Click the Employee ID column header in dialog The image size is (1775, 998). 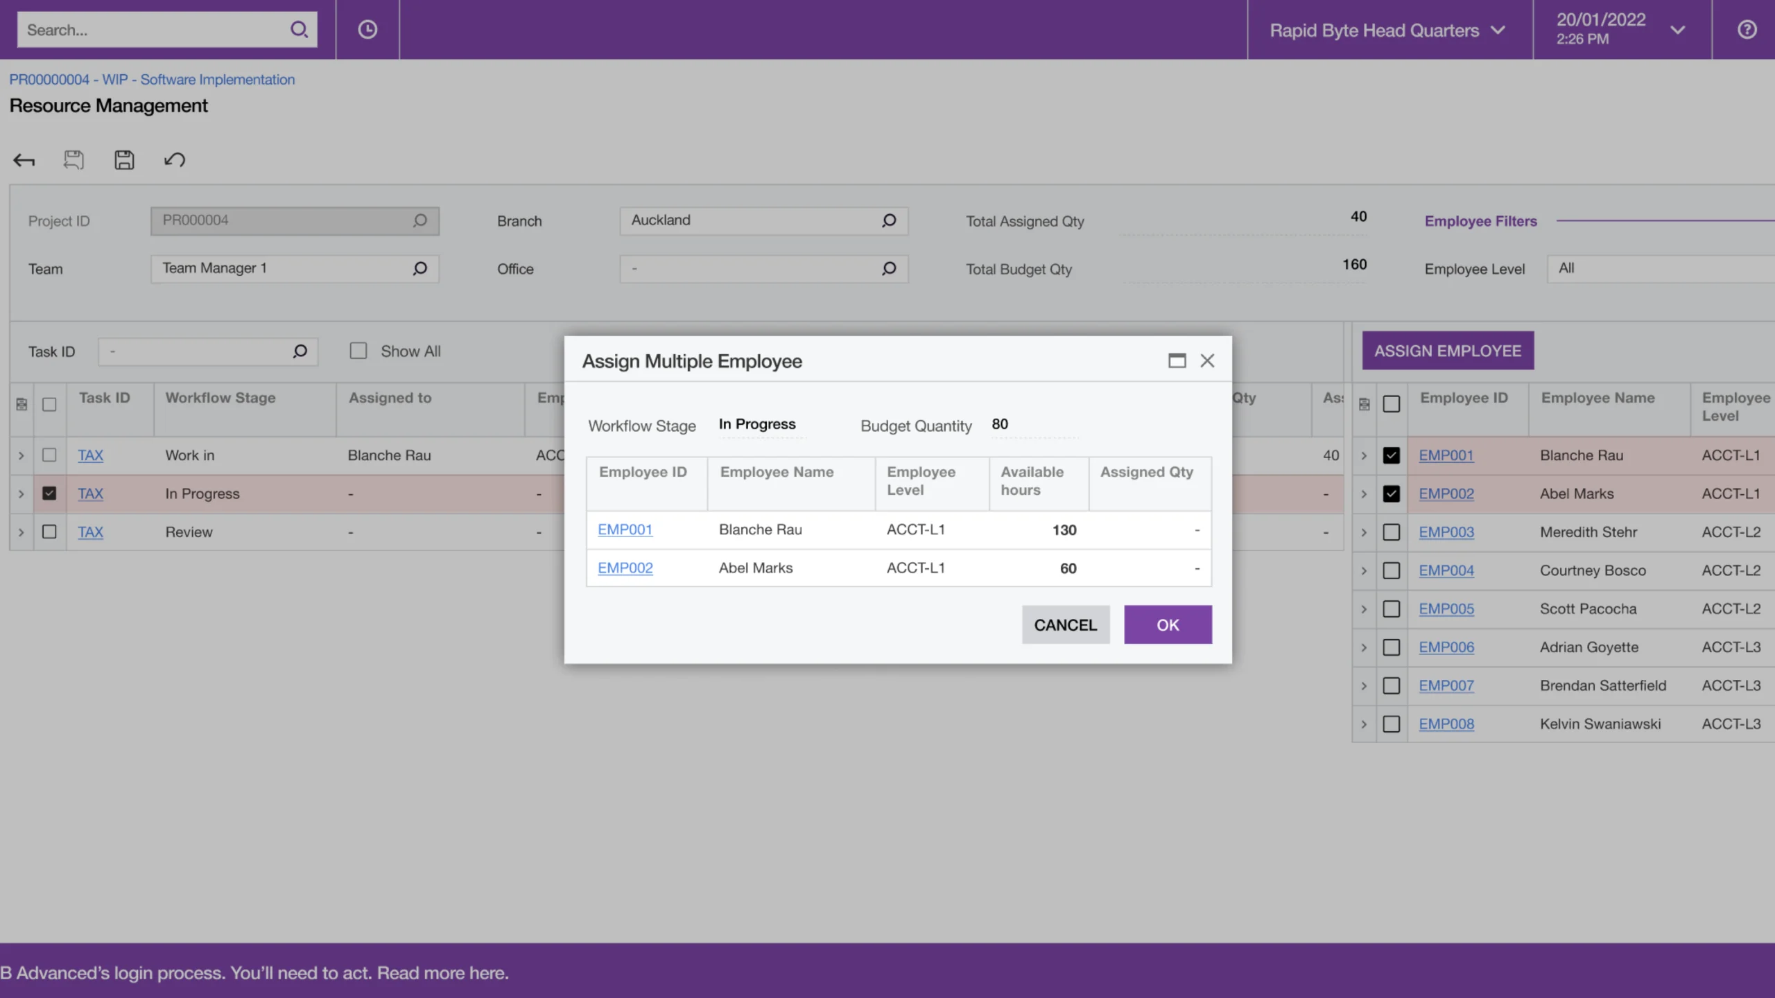point(643,472)
